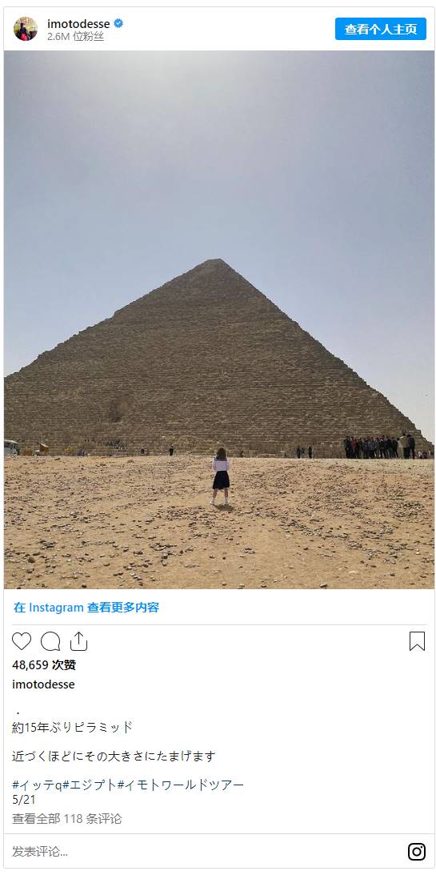Click the imotodesse profile avatar
Screen dimensions: 436x875
point(26,29)
